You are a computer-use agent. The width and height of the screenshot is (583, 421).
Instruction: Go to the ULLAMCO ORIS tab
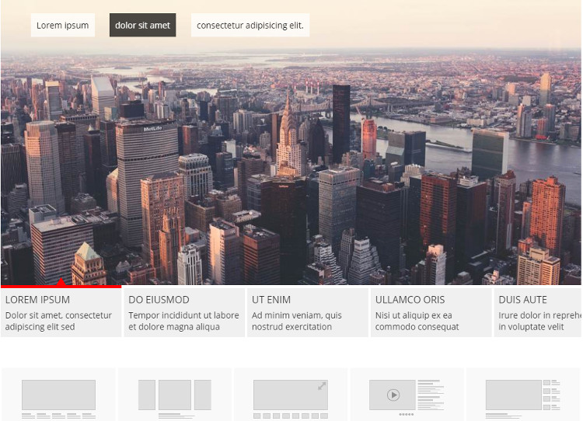431,312
